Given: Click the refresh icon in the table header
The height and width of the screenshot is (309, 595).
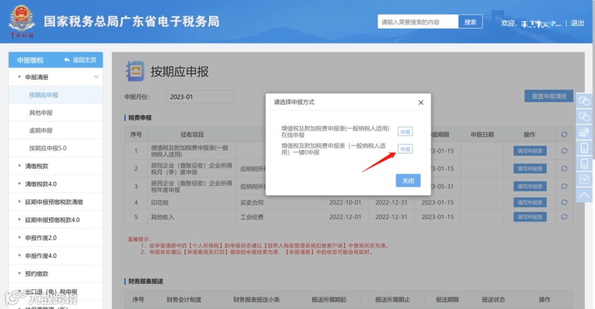Looking at the screenshot, I should (x=564, y=134).
